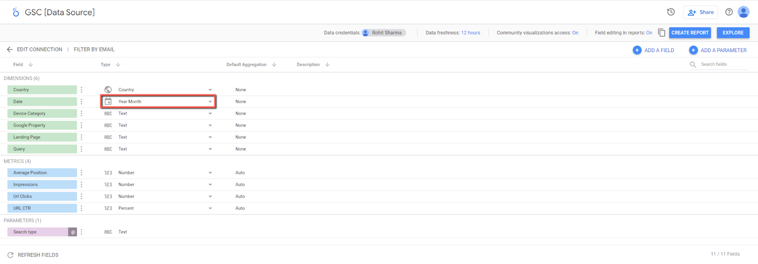758x264 pixels.
Task: Click into the Search fields input
Action: 724,64
